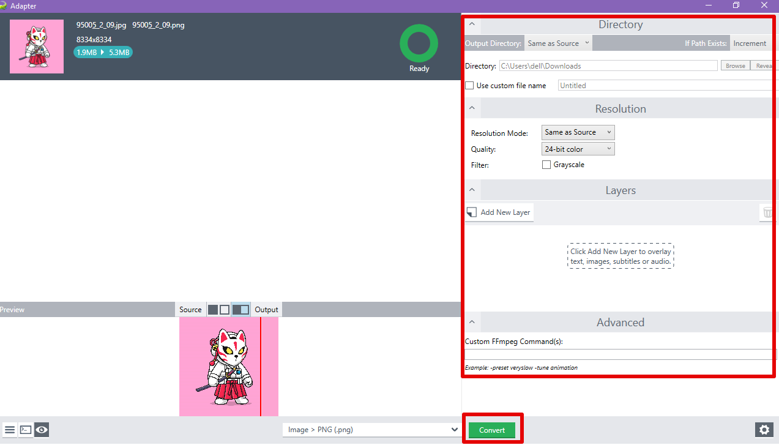Viewport: 779px width, 445px height.
Task: Open the file list hamburger menu icon
Action: click(x=10, y=430)
